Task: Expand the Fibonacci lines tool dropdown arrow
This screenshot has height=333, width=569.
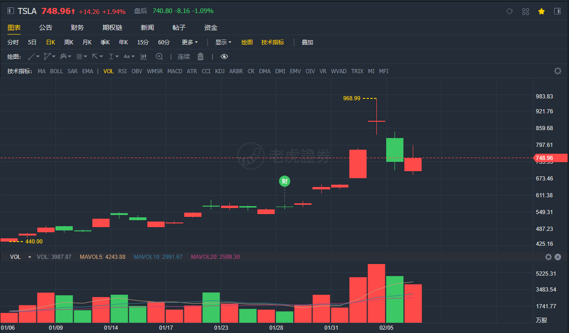Action: (85, 56)
